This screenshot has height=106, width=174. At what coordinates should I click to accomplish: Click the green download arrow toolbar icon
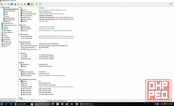coord(37,4)
